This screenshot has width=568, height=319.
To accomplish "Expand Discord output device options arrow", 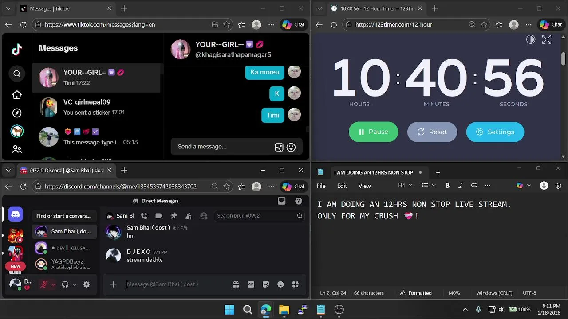I will (75, 284).
